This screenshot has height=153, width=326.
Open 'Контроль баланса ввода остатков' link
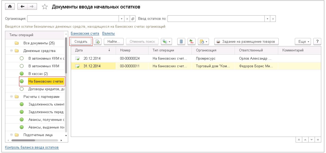click(32, 147)
